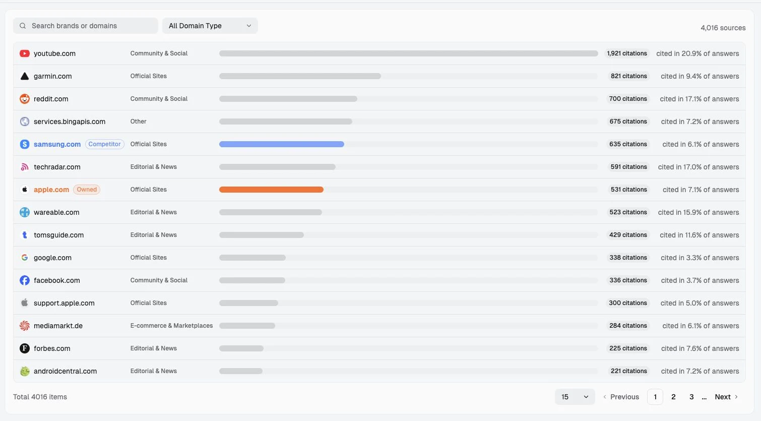Click the MediaMarkt swirl logo icon
The image size is (761, 421).
coord(24,326)
